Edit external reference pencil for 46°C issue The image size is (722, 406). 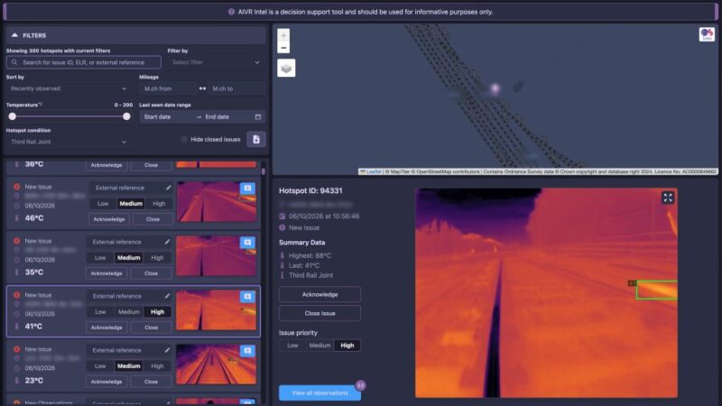[x=169, y=188]
